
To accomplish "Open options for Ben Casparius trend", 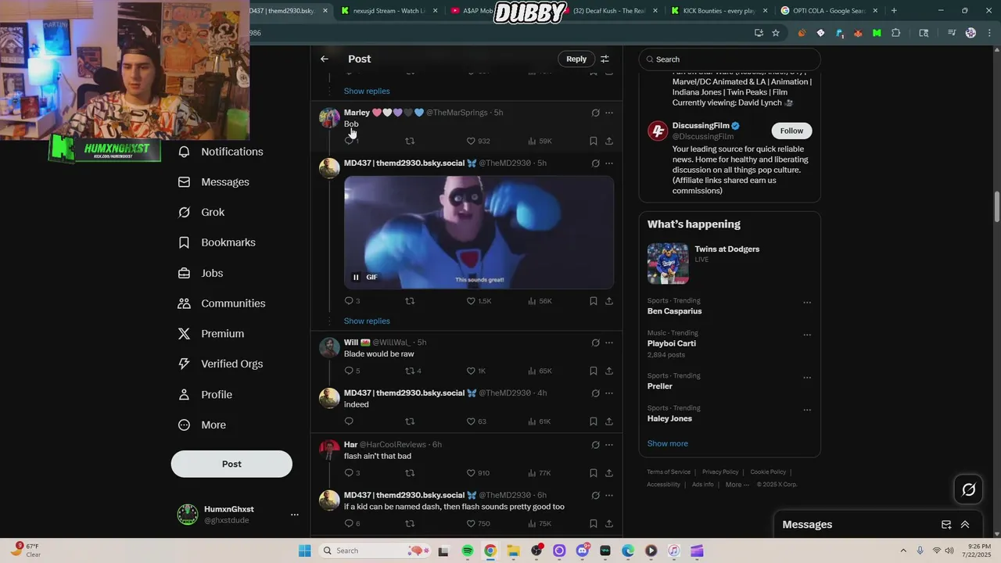I will coord(807,303).
